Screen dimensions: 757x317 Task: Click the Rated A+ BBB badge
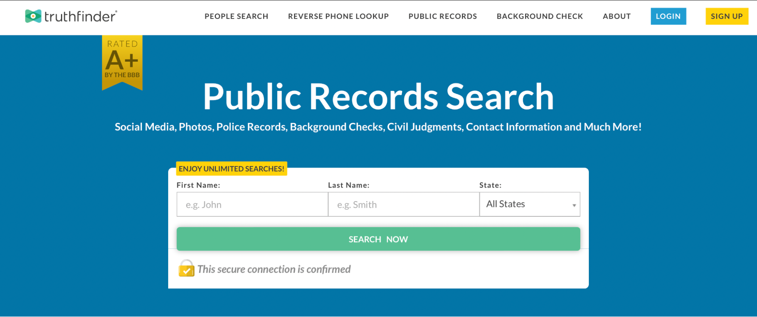tap(122, 62)
